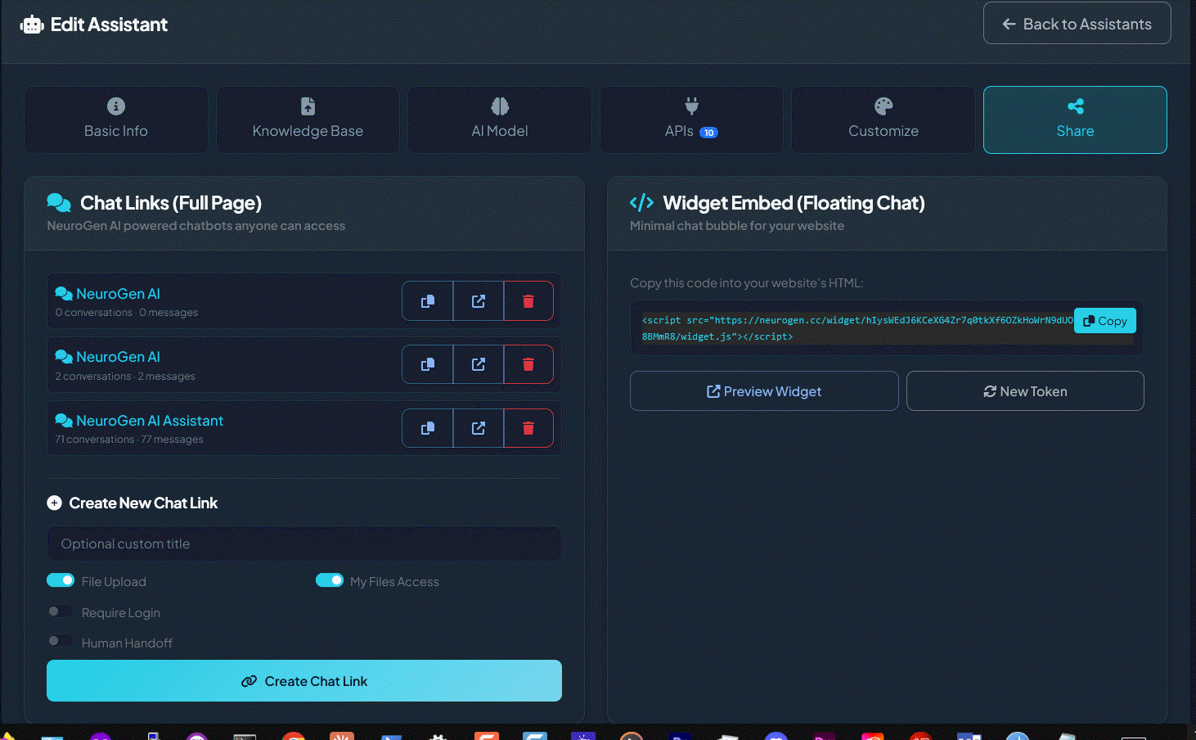
Task: Click the Optional custom title input field
Action: point(303,544)
